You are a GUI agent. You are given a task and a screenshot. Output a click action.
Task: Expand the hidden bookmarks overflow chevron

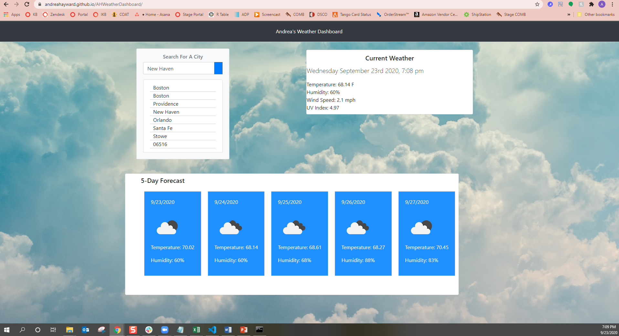pos(569,15)
